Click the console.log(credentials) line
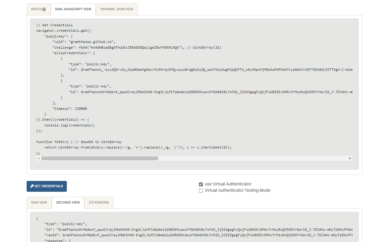Image resolution: width=387 pixels, height=242 pixels. point(70,125)
